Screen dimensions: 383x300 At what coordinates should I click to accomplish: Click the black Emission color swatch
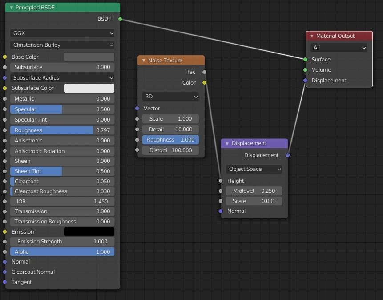pos(89,232)
